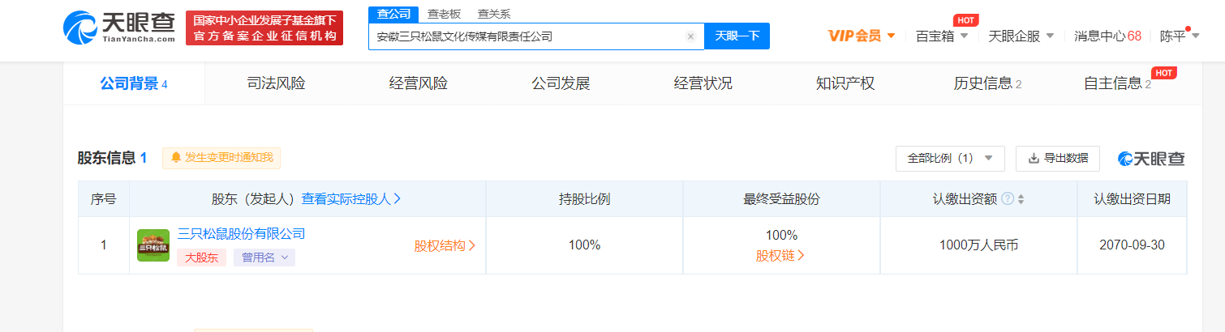1225x332 pixels.
Task: Click the 最终受益股份 column header
Action: pos(781,199)
